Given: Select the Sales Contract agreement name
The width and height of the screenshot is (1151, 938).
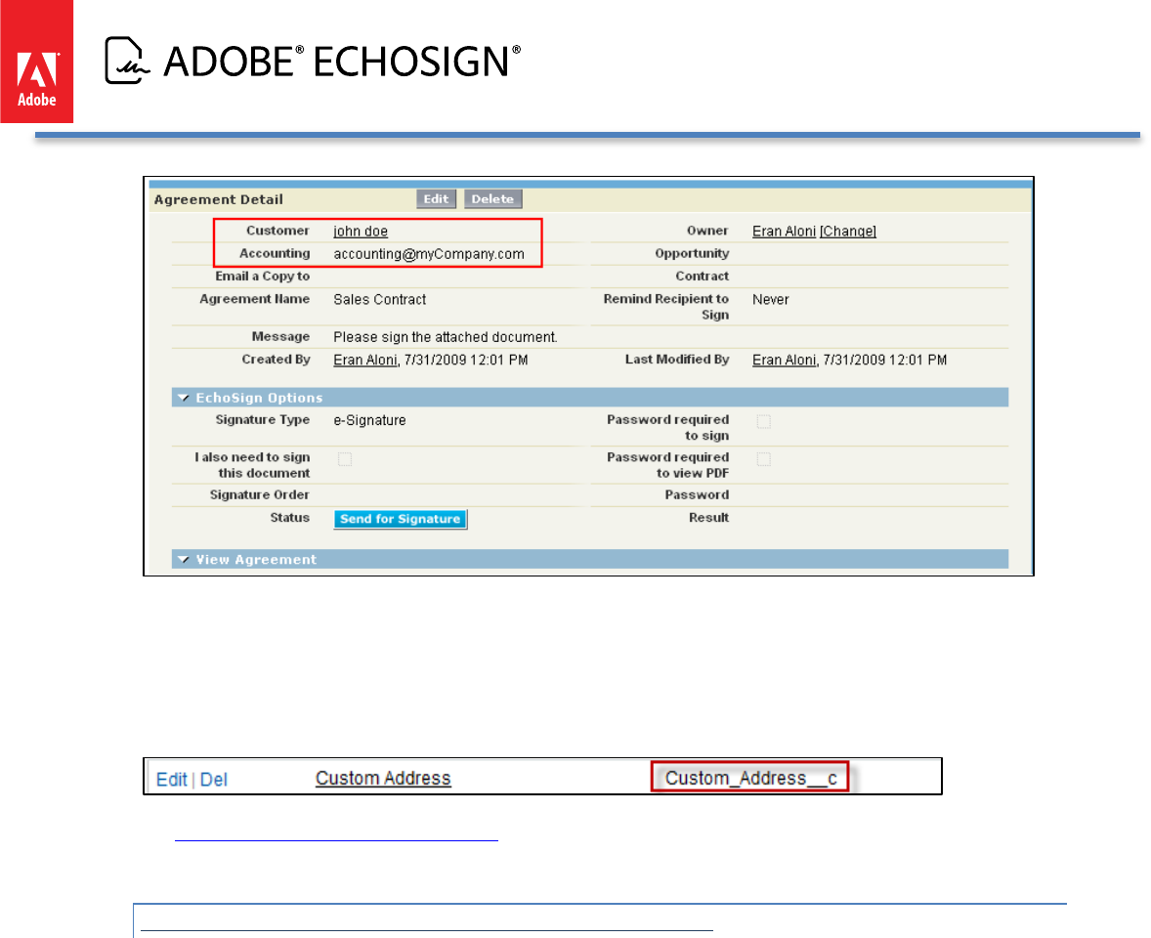Looking at the screenshot, I should tap(379, 299).
